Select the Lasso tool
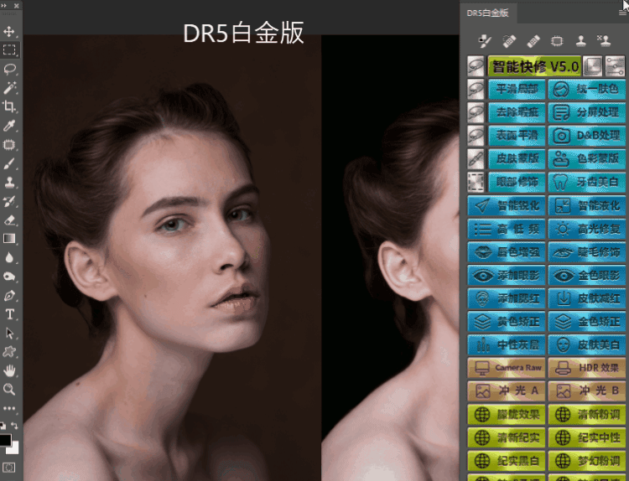The height and width of the screenshot is (481, 629). pyautogui.click(x=10, y=69)
